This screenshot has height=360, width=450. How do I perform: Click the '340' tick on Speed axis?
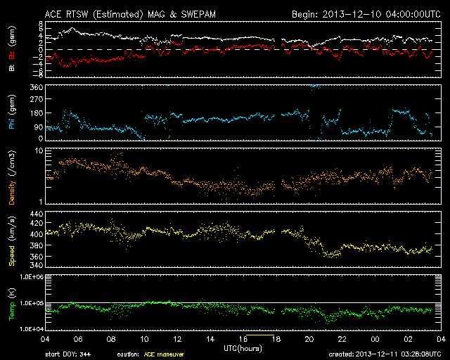(x=37, y=265)
